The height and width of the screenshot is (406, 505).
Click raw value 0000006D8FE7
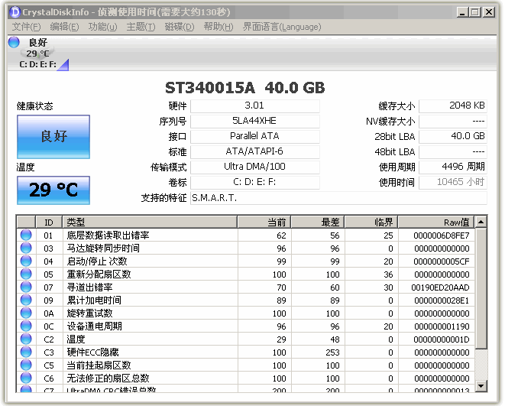(442, 235)
